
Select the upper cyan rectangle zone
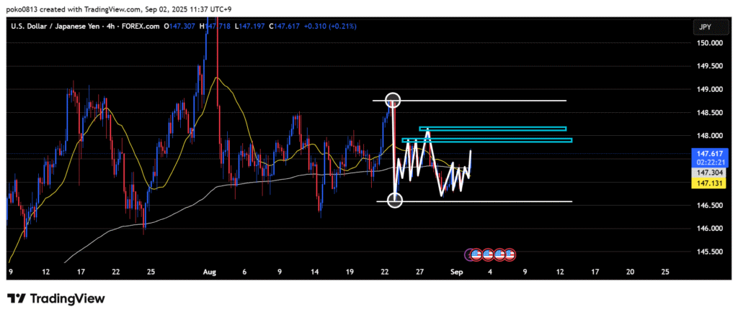[492, 129]
